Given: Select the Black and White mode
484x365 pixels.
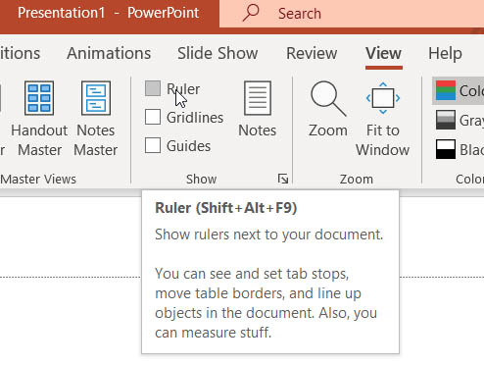Looking at the screenshot, I should pyautogui.click(x=460, y=149).
